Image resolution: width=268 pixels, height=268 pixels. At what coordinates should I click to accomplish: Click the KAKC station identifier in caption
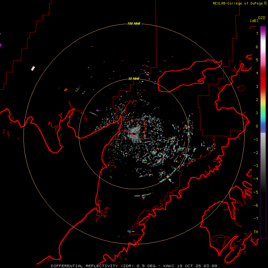click(169, 266)
